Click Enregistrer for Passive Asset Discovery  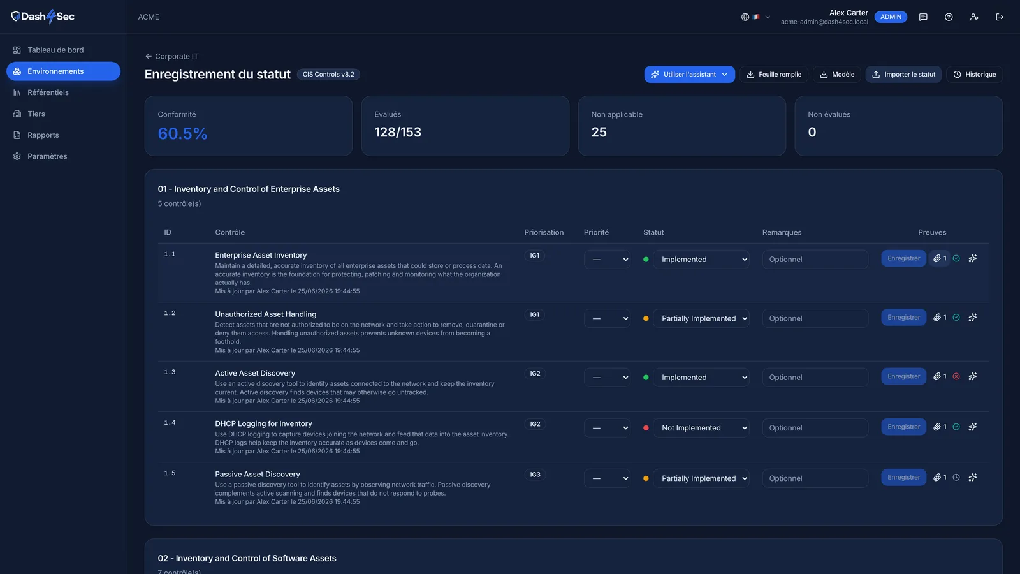pos(903,477)
